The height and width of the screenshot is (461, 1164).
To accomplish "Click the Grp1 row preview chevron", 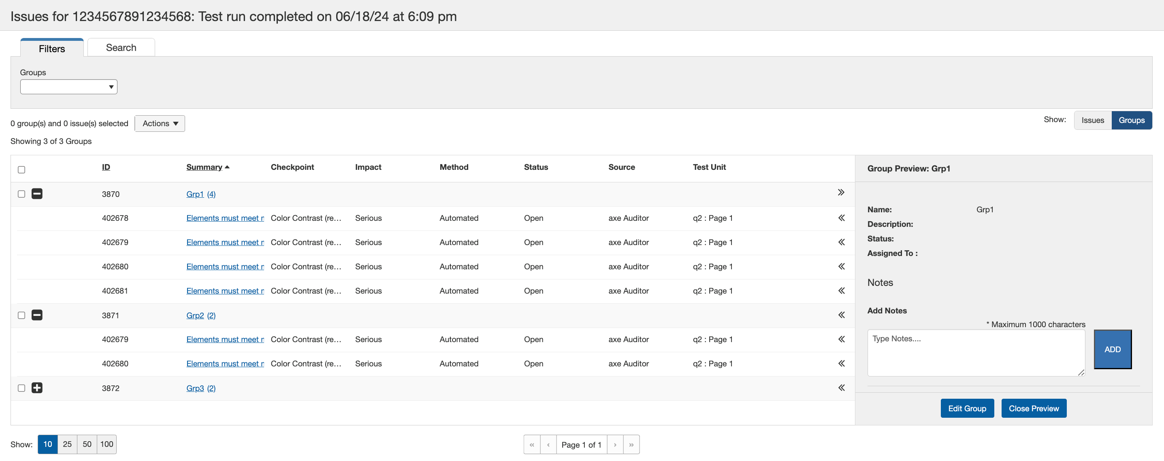I will pyautogui.click(x=841, y=192).
